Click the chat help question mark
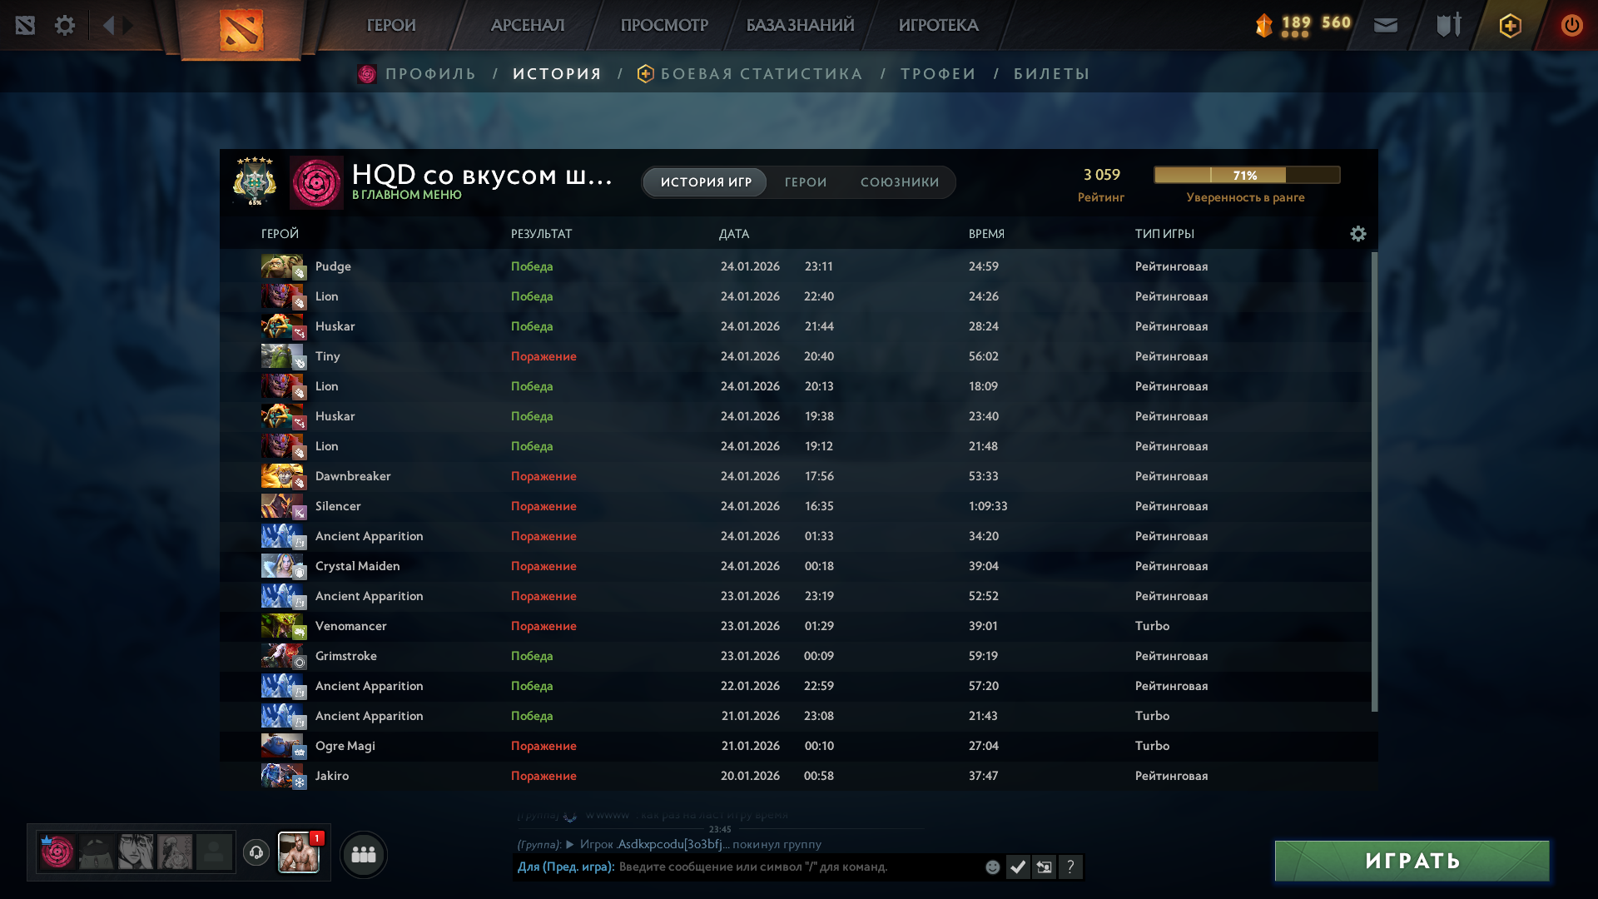The width and height of the screenshot is (1598, 899). 1070,867
